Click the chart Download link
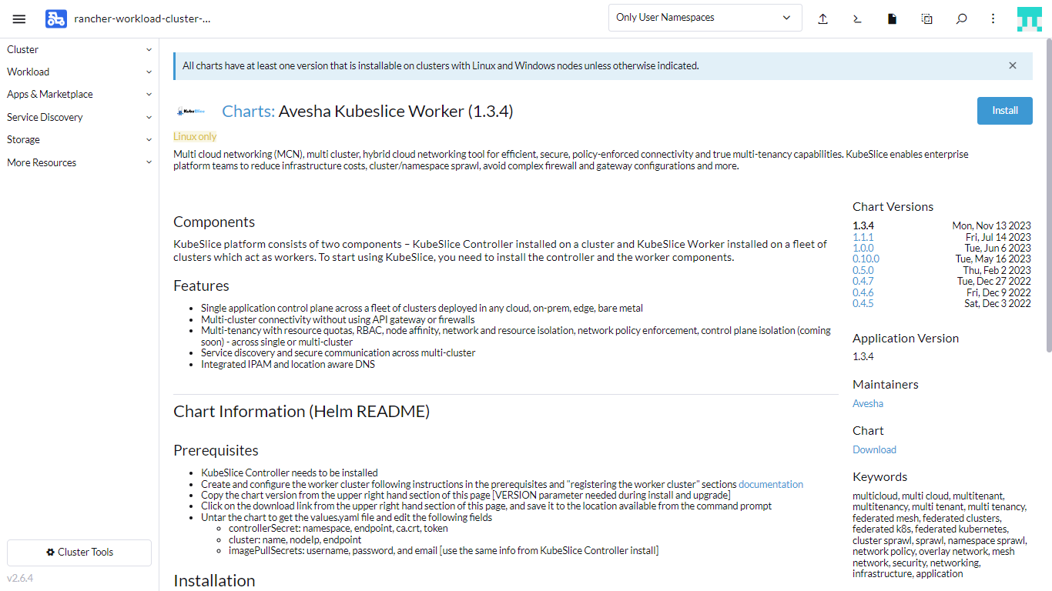The image size is (1052, 591). [x=874, y=450]
